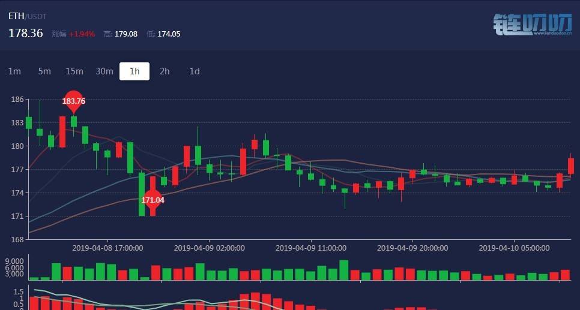
Task: Select the 5m timeframe tab
Action: pyautogui.click(x=44, y=71)
